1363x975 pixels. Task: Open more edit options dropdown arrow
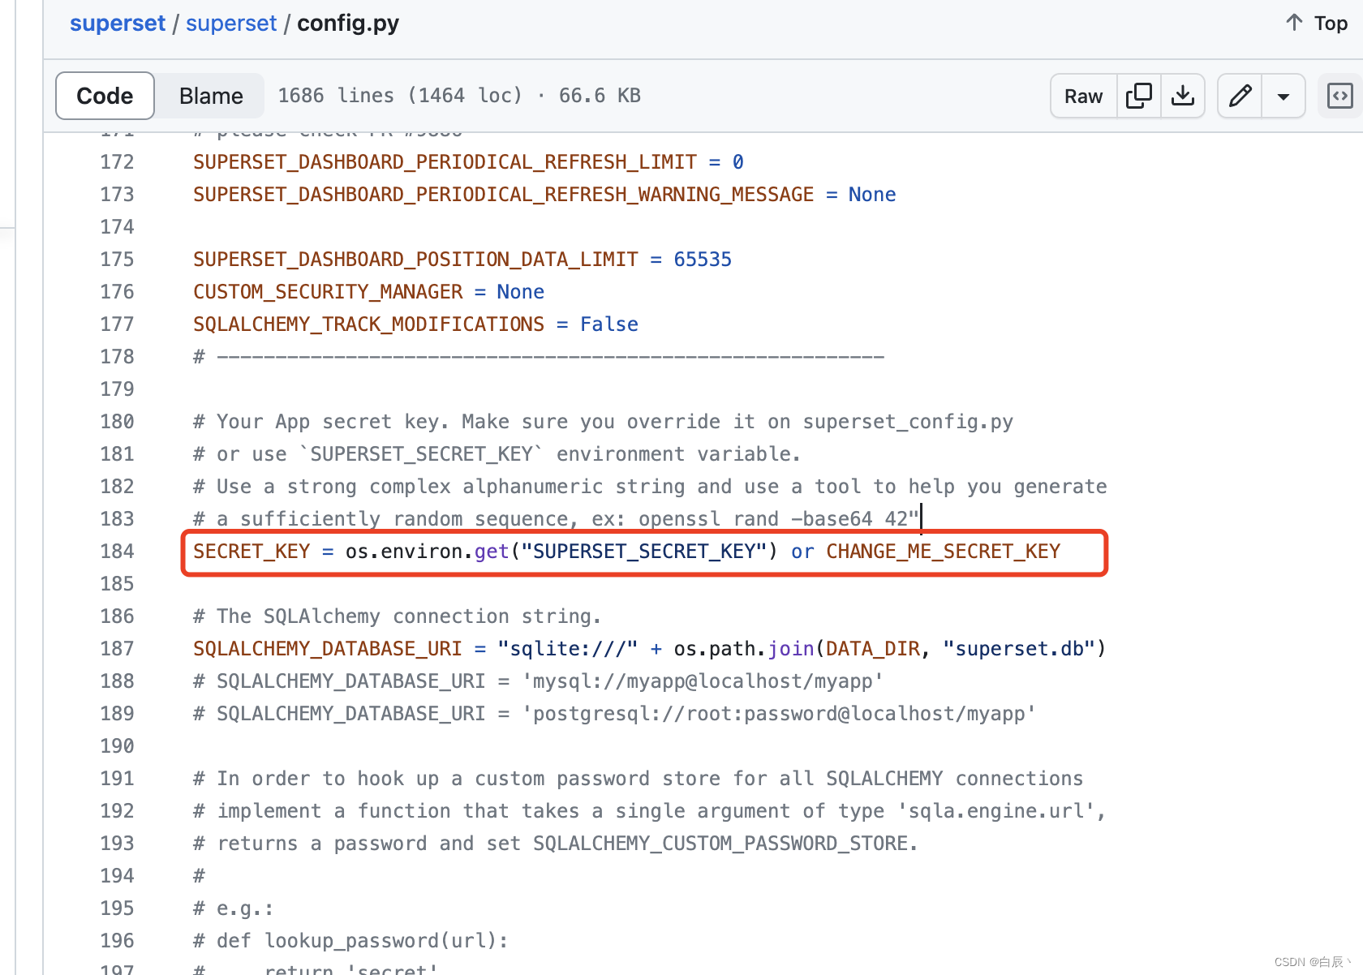pos(1283,96)
